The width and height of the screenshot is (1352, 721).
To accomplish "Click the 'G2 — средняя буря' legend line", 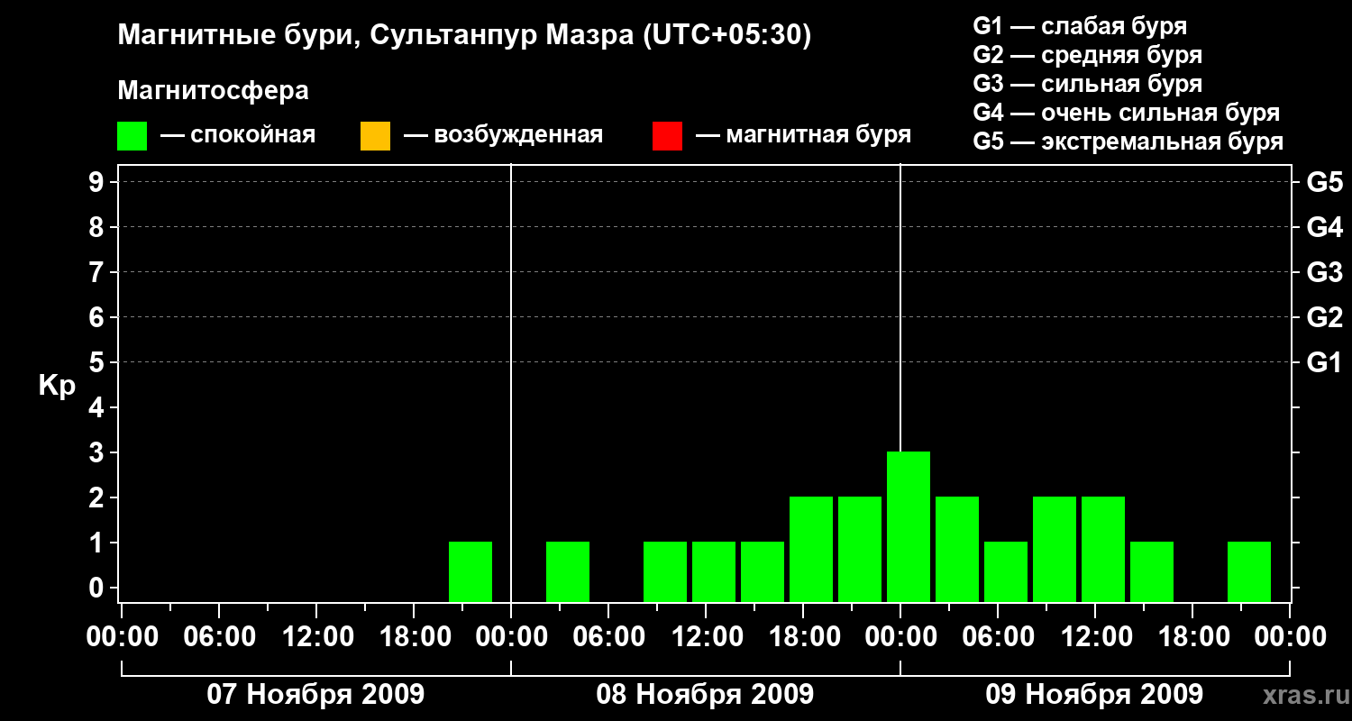I will (x=1087, y=55).
